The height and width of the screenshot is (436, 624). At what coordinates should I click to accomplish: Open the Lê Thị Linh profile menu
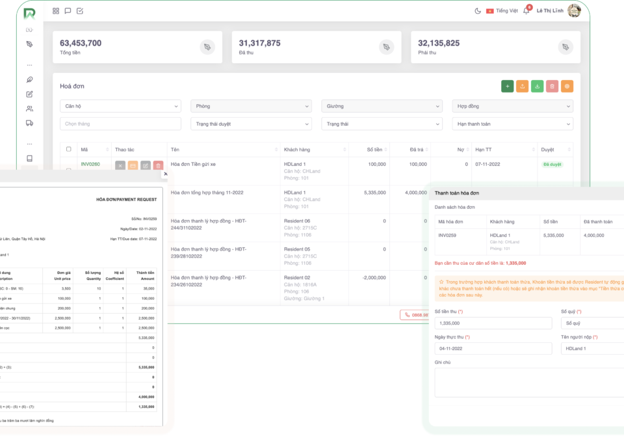point(558,11)
